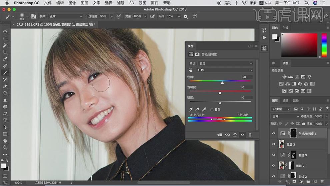The width and height of the screenshot is (330, 186).
Task: Choose the Horizontal Type tool
Action: pos(5,120)
